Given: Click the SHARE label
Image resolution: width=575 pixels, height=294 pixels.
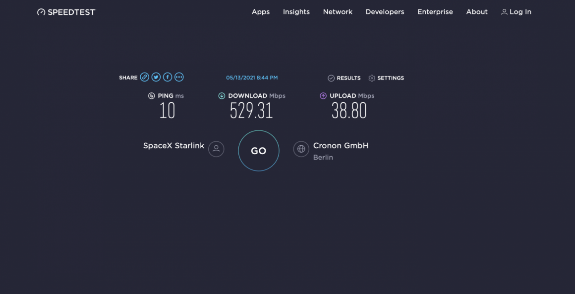Looking at the screenshot, I should point(128,78).
